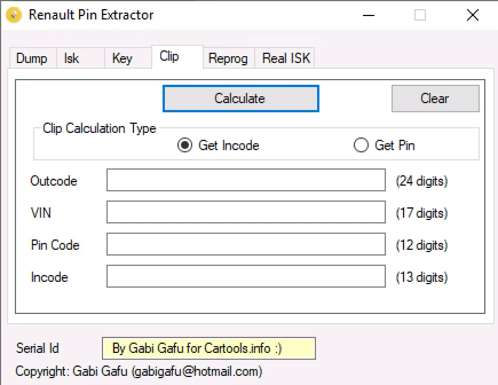Click the Clear button
Screen dimensions: 498x385
[436, 99]
